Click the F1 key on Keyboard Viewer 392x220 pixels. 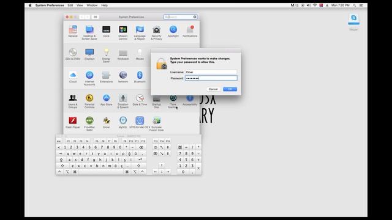pos(69,141)
